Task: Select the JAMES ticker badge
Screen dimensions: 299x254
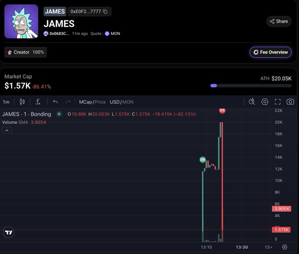Action: click(55, 11)
